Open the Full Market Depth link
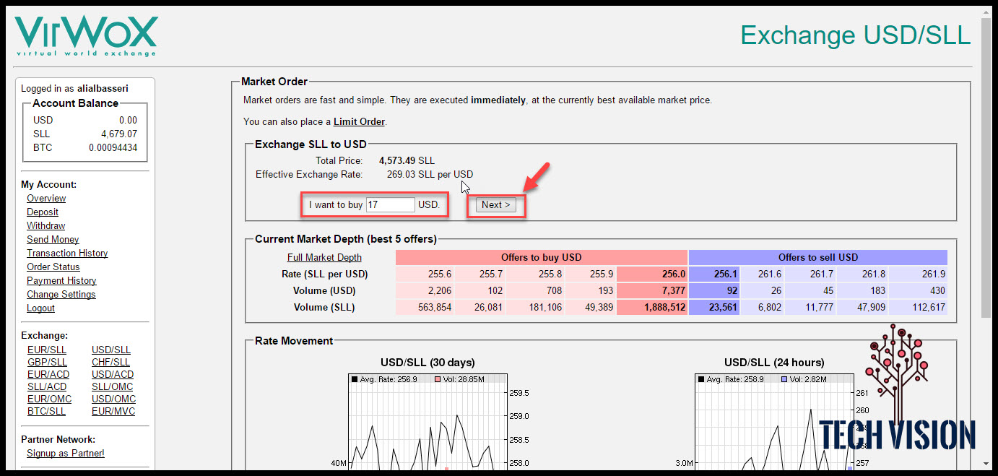This screenshot has height=476, width=998. pyautogui.click(x=324, y=257)
